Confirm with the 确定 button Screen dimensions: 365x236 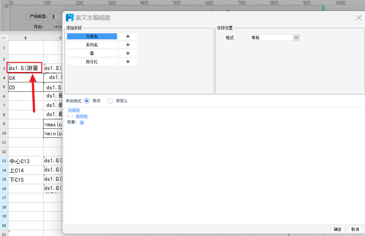337,229
